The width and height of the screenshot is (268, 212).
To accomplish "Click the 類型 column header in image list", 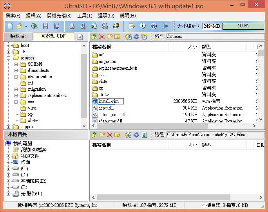I will click(x=223, y=47).
